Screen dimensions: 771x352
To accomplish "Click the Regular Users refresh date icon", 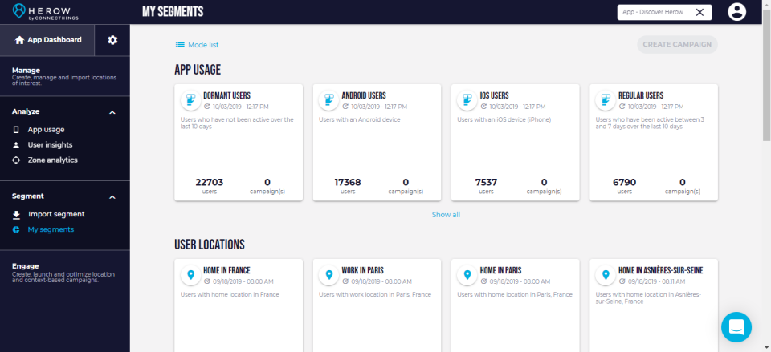I will (622, 107).
